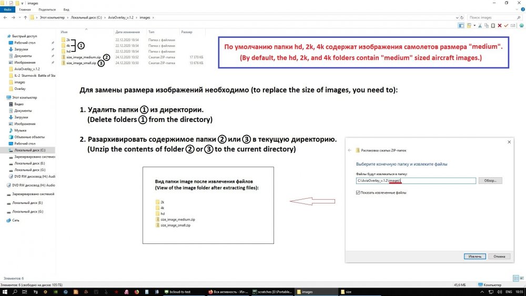Click Этот компьютер in the address path
The height and width of the screenshot is (296, 526).
52,17
